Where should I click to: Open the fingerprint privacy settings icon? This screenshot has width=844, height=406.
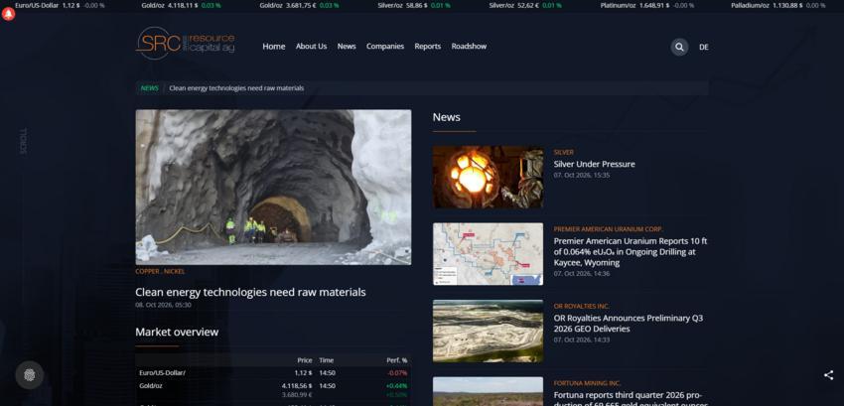tap(30, 375)
